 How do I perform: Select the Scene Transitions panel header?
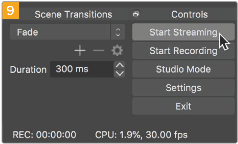coord(73,14)
